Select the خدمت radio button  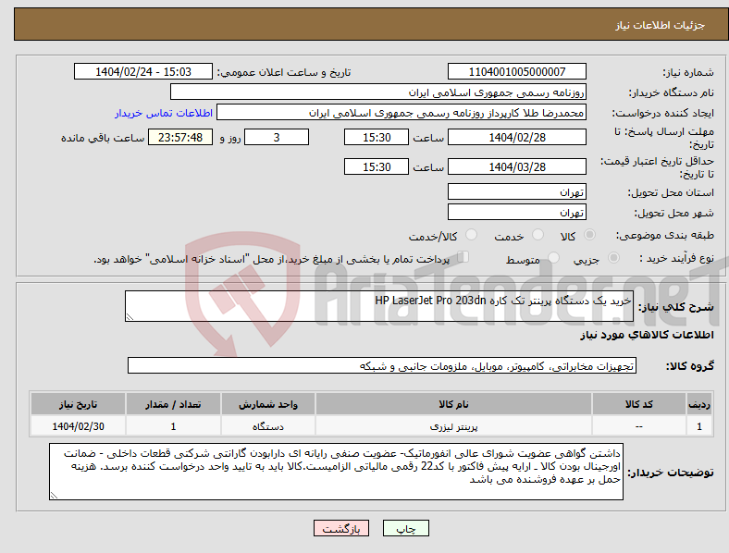537,235
